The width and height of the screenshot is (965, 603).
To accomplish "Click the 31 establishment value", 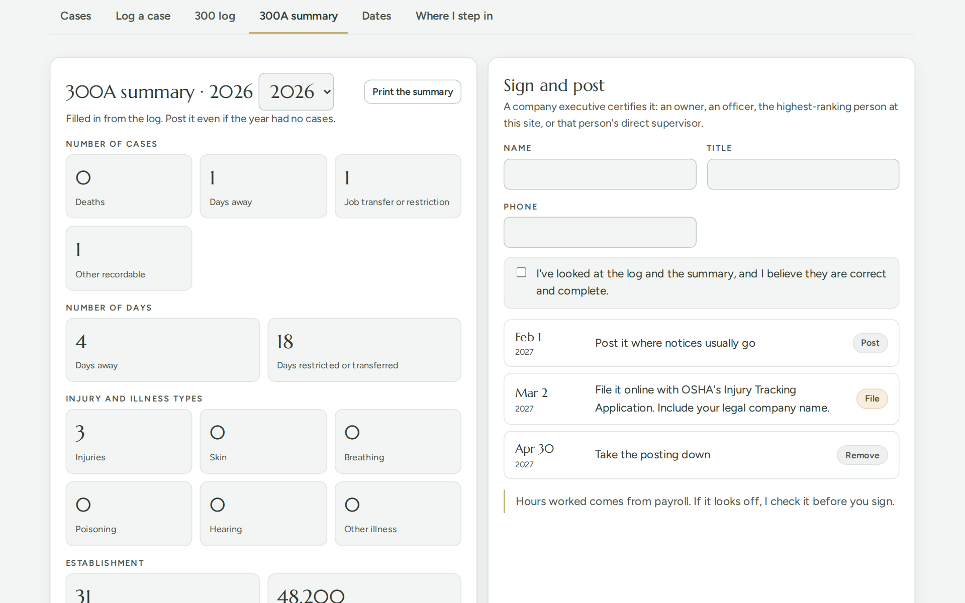I will (83, 596).
